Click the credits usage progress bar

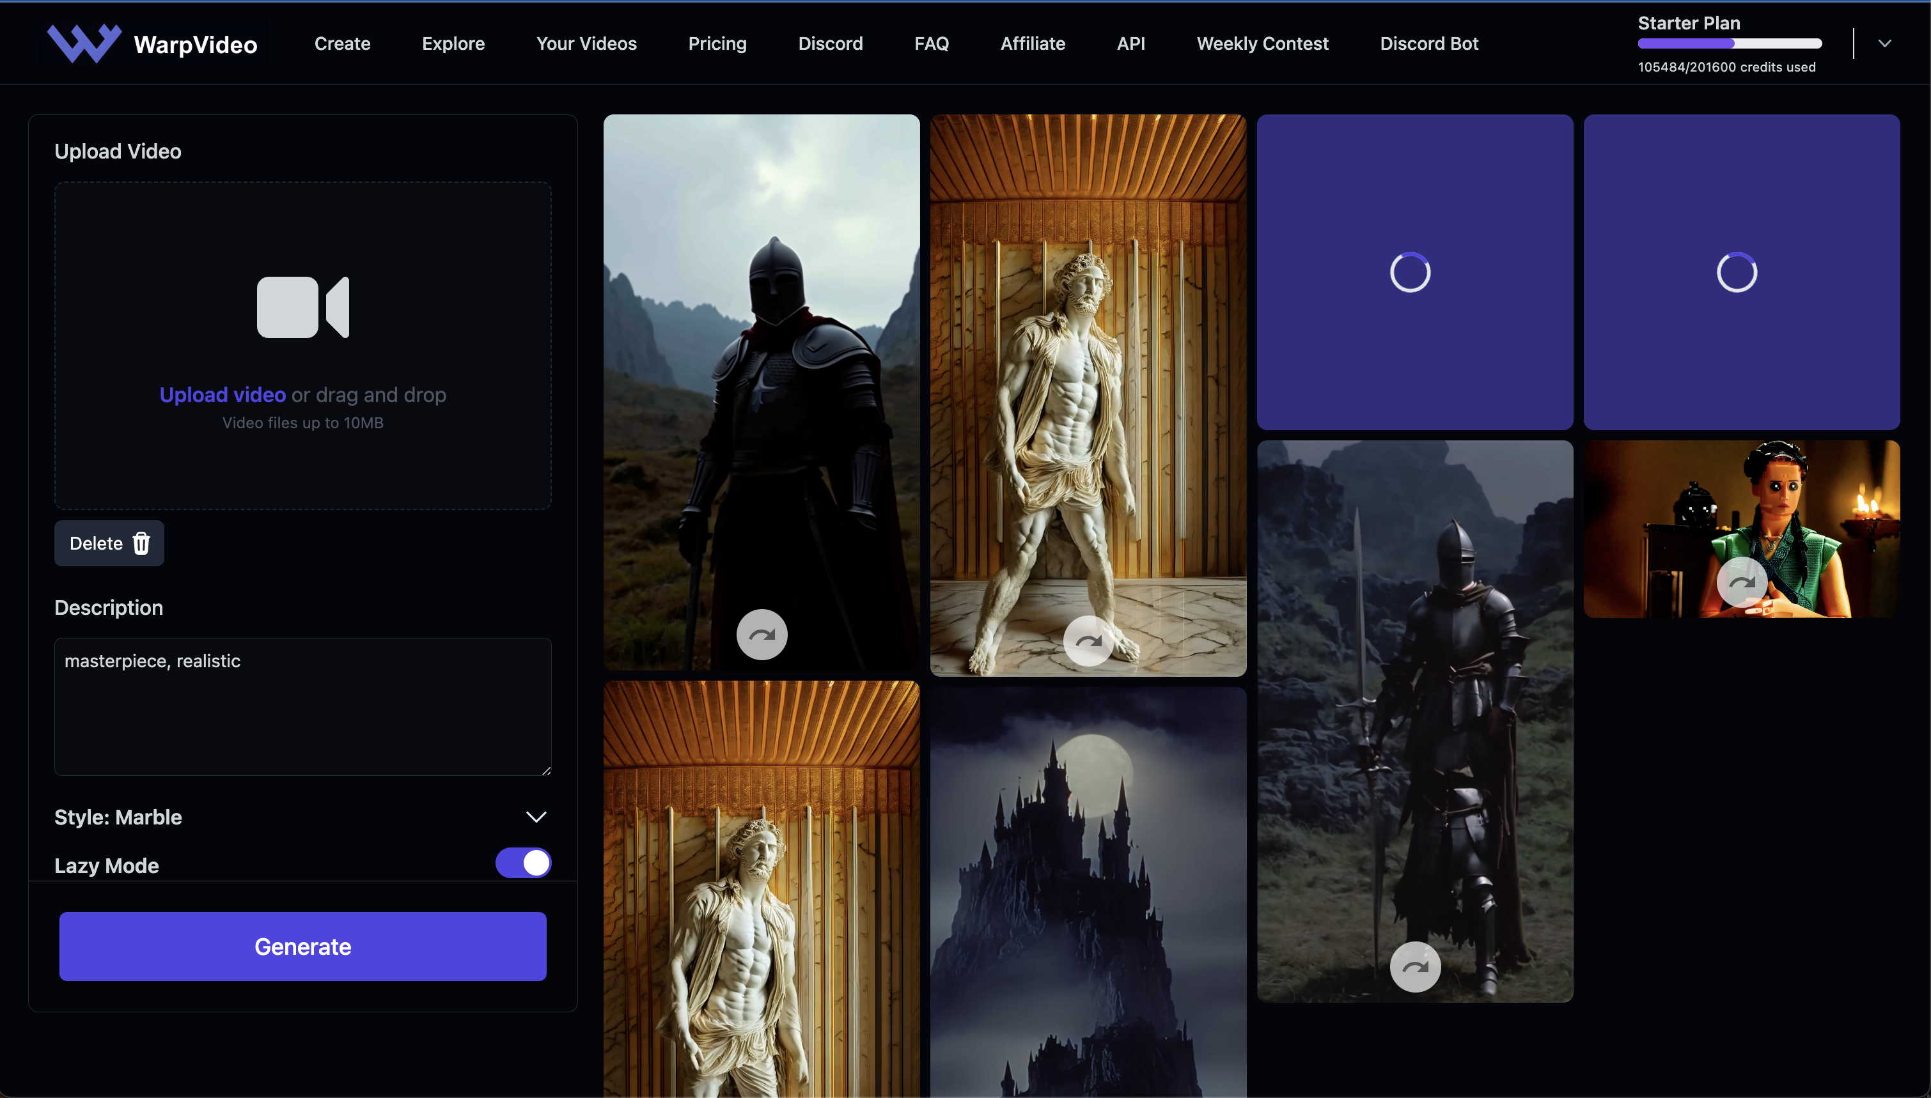(x=1729, y=43)
